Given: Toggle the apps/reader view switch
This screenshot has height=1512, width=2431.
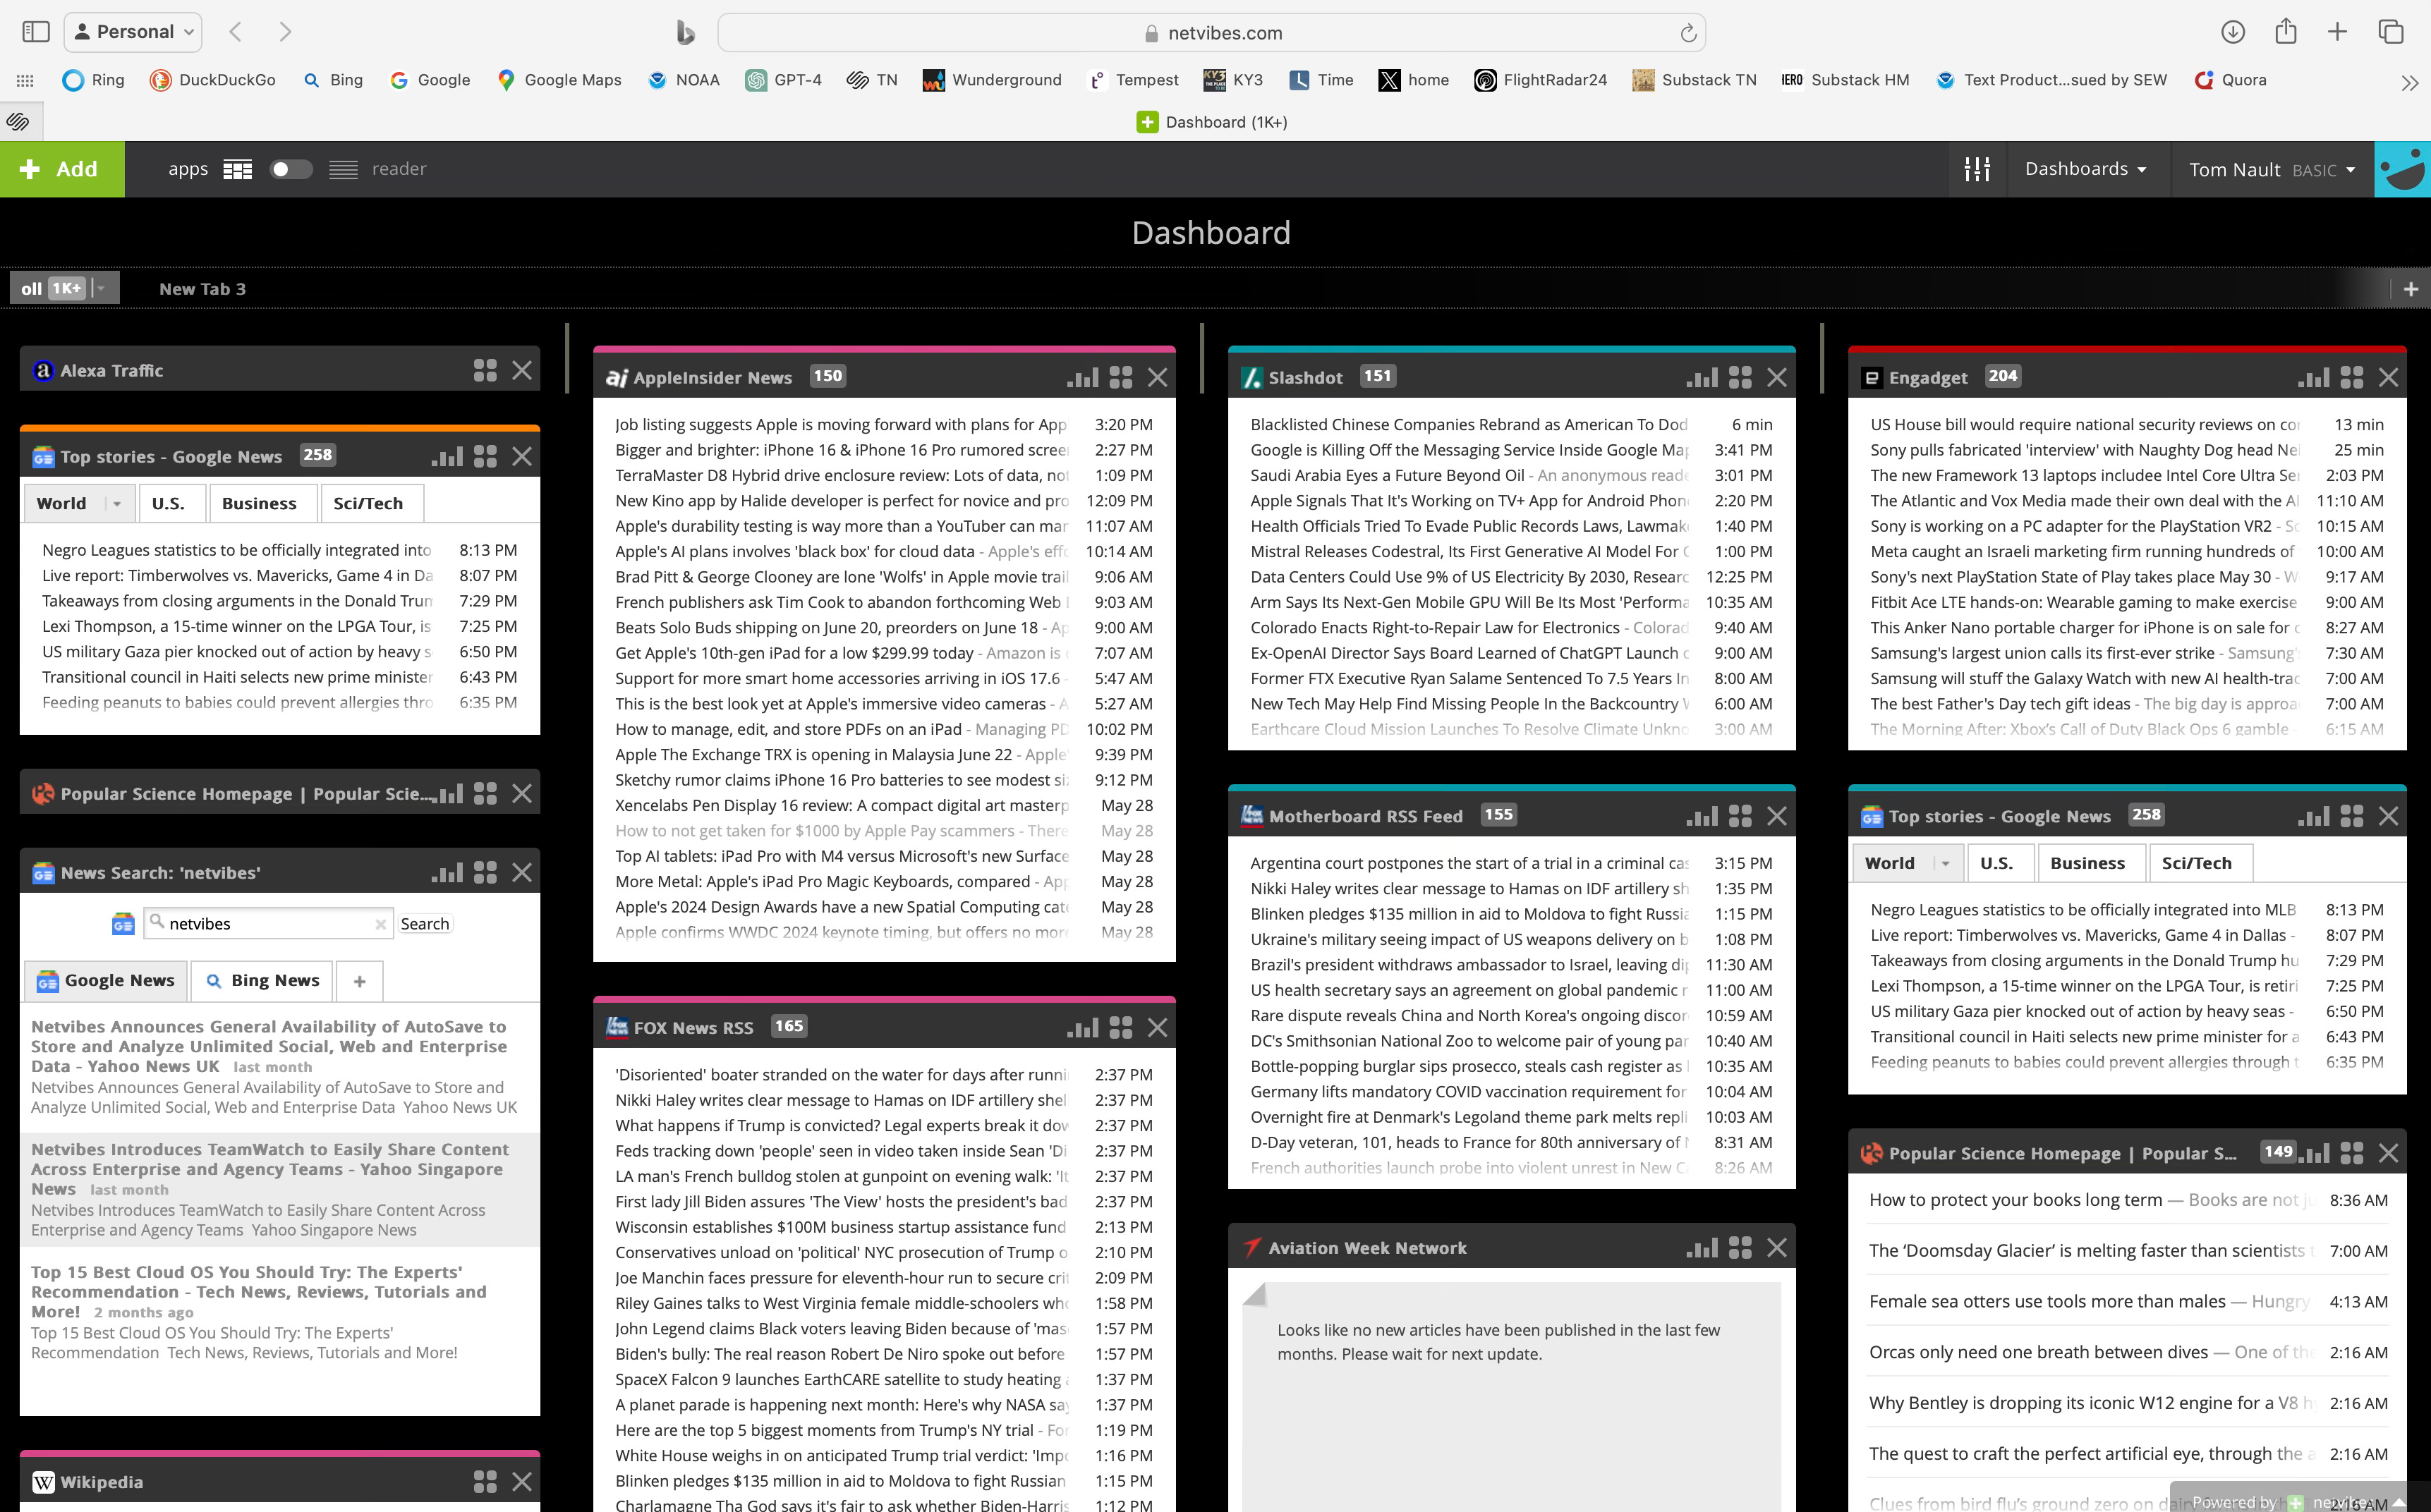Looking at the screenshot, I should pos(291,169).
